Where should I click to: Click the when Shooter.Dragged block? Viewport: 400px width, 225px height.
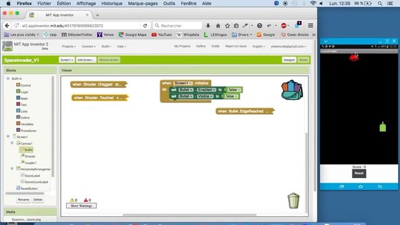(99, 84)
